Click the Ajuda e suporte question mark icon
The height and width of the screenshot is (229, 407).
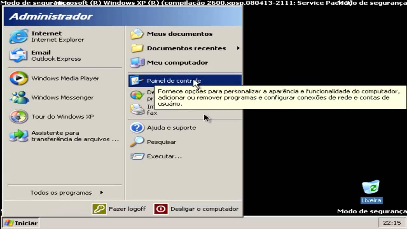pyautogui.click(x=137, y=128)
